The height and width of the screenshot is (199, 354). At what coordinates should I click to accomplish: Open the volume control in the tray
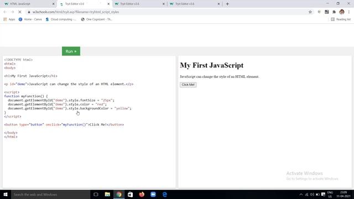tap(312, 195)
